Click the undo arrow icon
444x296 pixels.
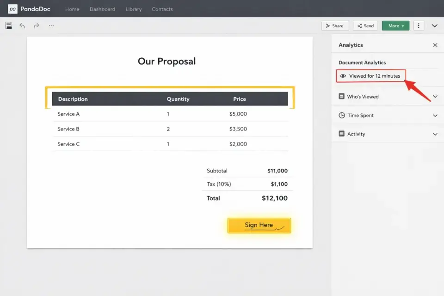click(x=22, y=25)
